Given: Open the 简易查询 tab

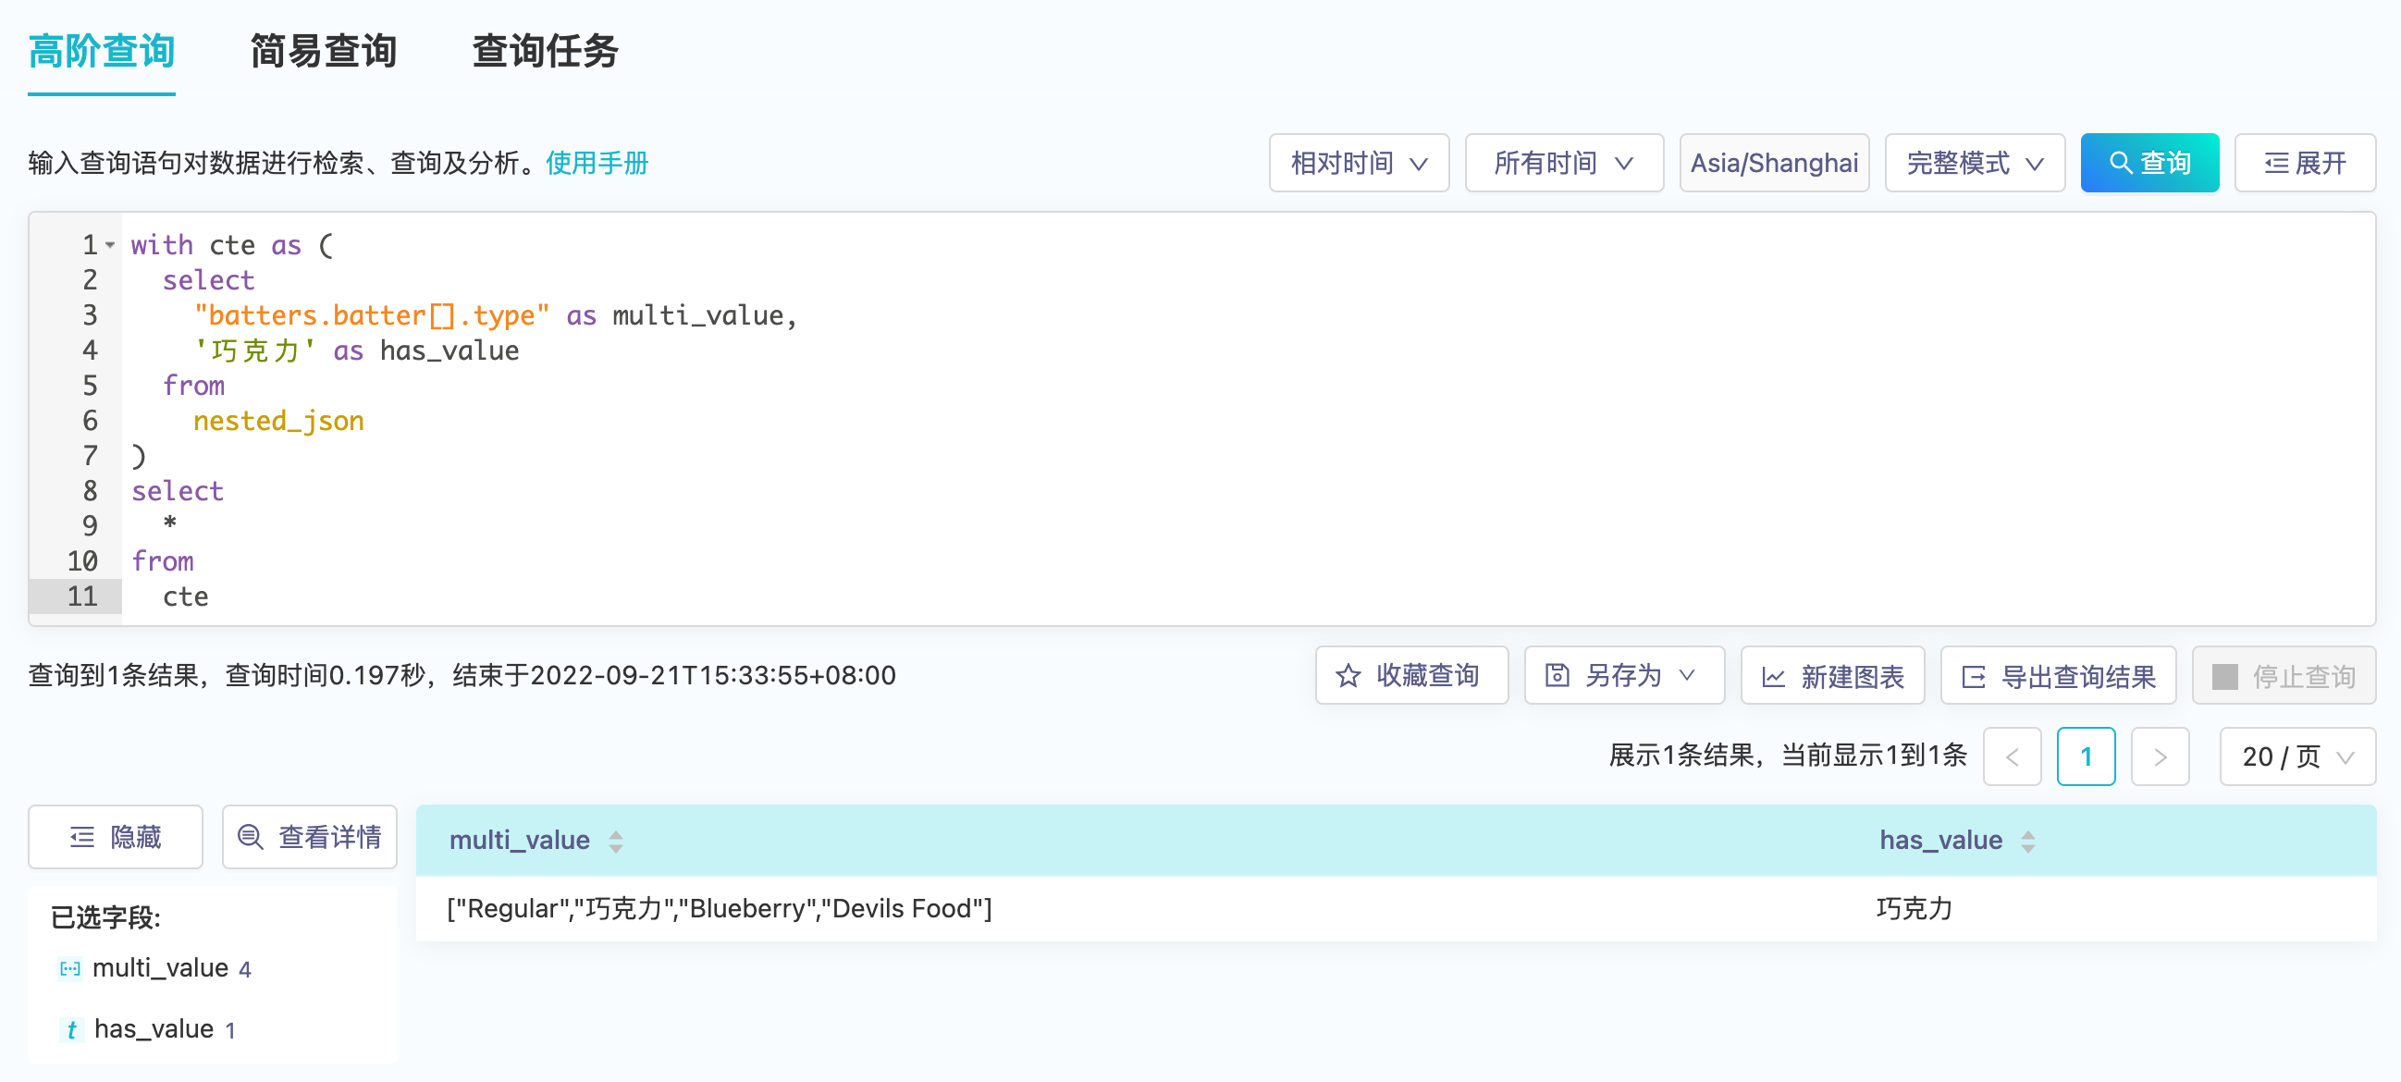Looking at the screenshot, I should [324, 51].
